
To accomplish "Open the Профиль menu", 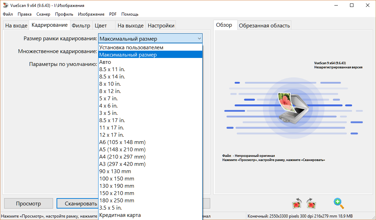I will [64, 14].
